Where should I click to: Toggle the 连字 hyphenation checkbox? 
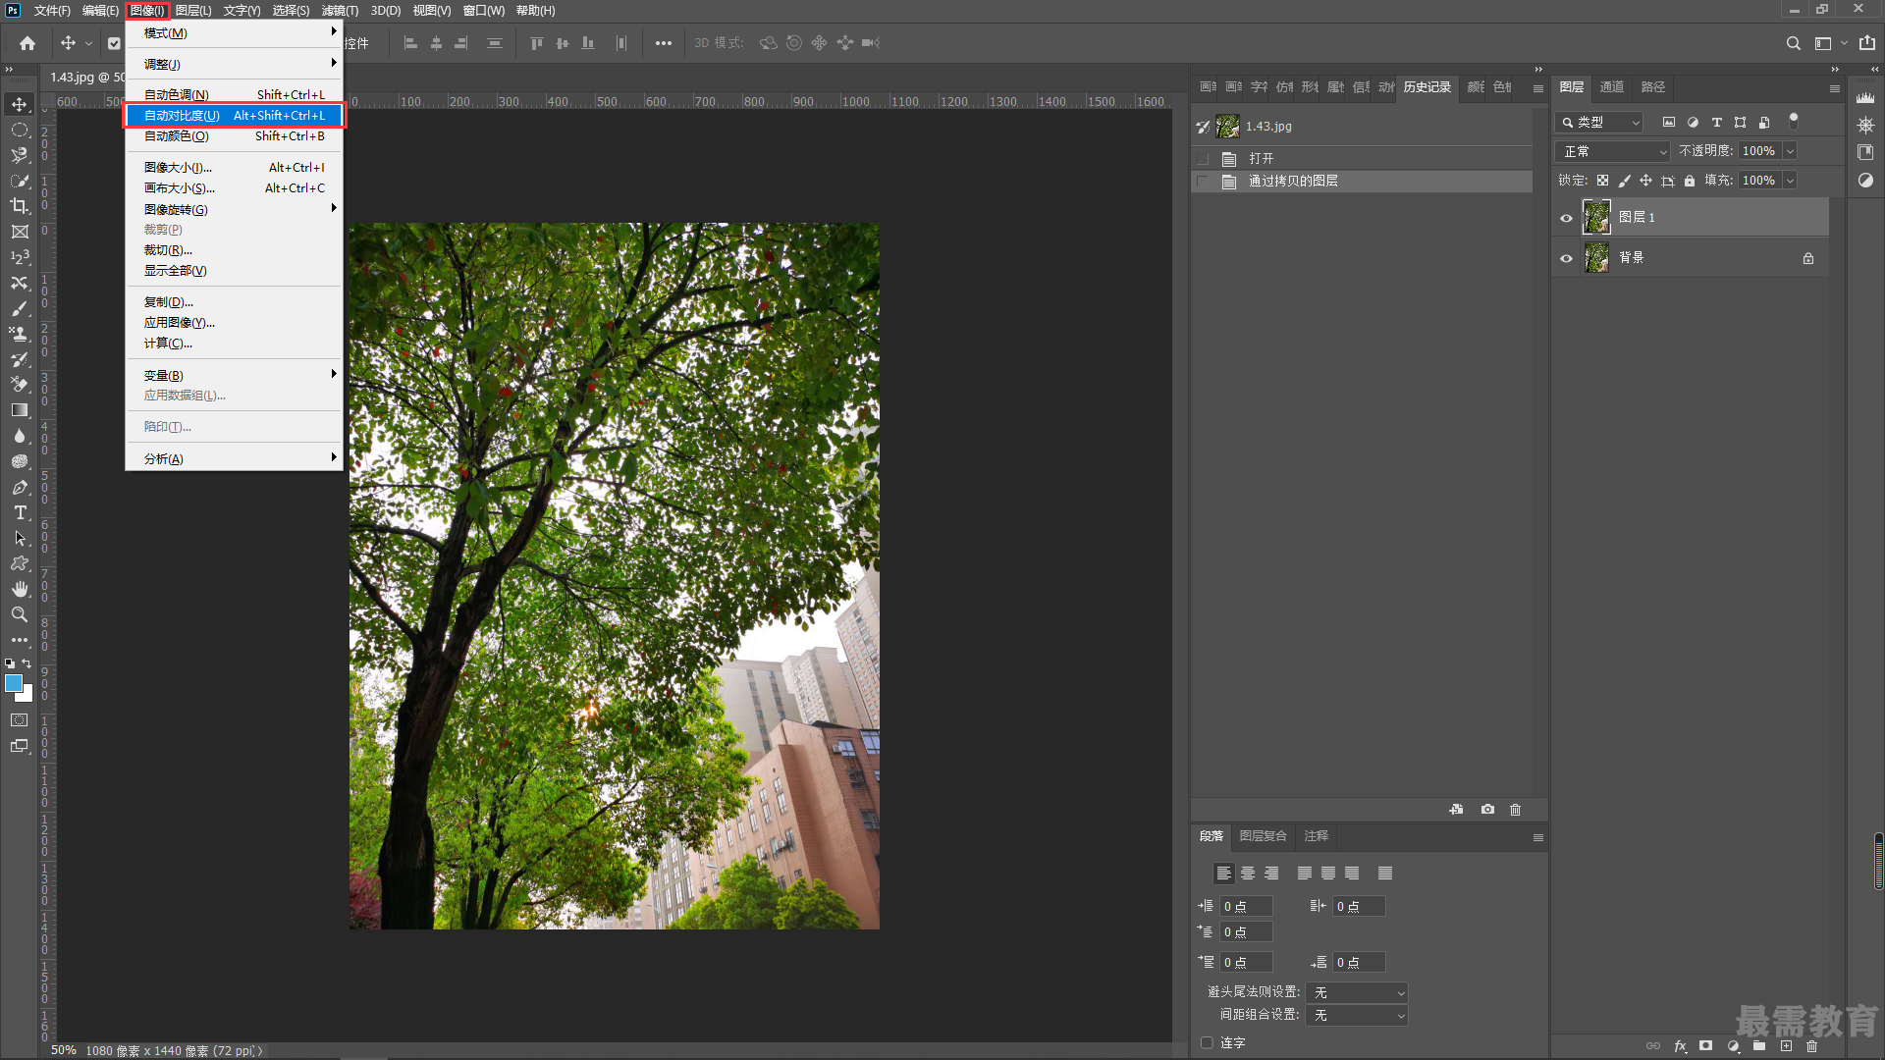pyautogui.click(x=1207, y=1043)
